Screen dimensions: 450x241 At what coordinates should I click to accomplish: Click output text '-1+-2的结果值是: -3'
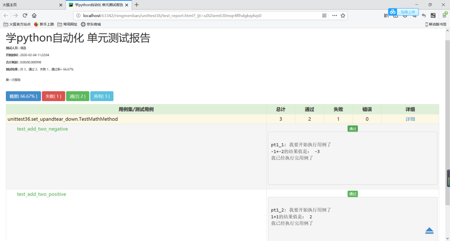click(295, 152)
